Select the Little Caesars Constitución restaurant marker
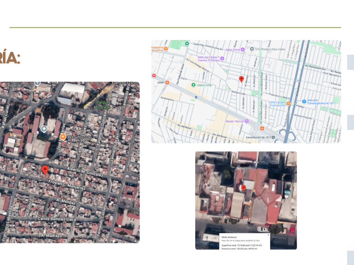This screenshot has height=265, width=354. [288, 103]
